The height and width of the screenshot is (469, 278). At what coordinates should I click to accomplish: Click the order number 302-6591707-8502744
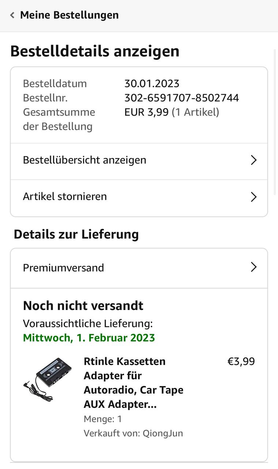coord(181,98)
